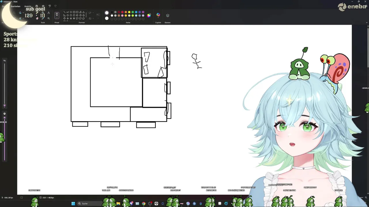This screenshot has height=207, width=369.
Task: Open the shape outline dropdown
Action: 91,13
